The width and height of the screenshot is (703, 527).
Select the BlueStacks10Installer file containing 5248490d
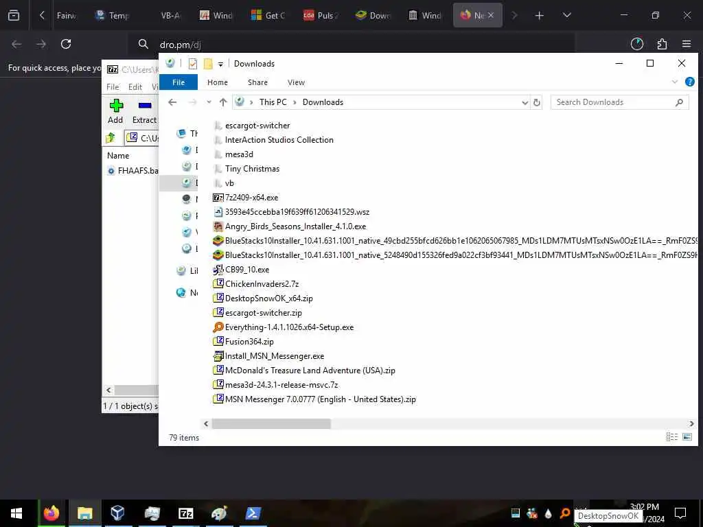(x=455, y=255)
